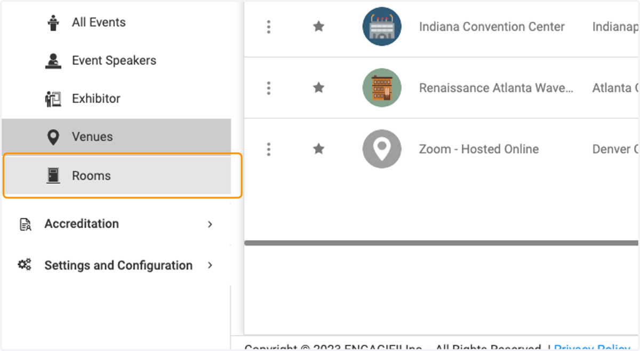Open the Accreditation menu label
This screenshot has height=351, width=640.
(82, 224)
